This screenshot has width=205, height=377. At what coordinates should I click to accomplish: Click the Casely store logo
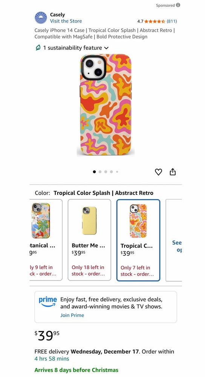(41, 18)
